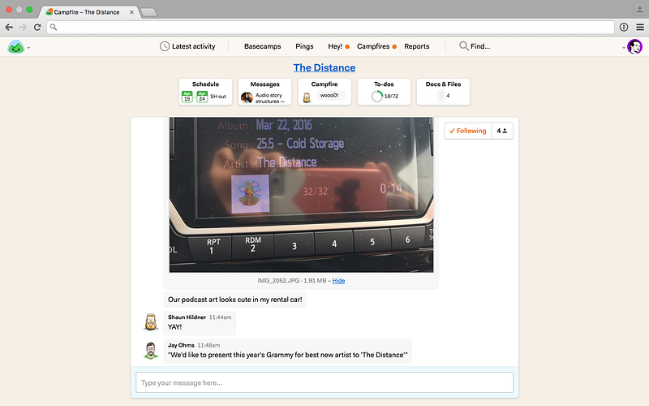Click Shaun Hildner's avatar
The width and height of the screenshot is (649, 406).
[151, 322]
